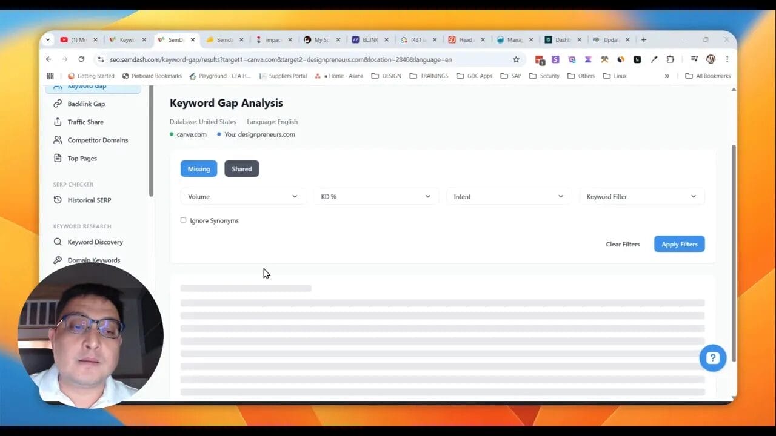The width and height of the screenshot is (776, 436).
Task: Click the WordPress extension icon in toolbar
Action: tap(711, 59)
